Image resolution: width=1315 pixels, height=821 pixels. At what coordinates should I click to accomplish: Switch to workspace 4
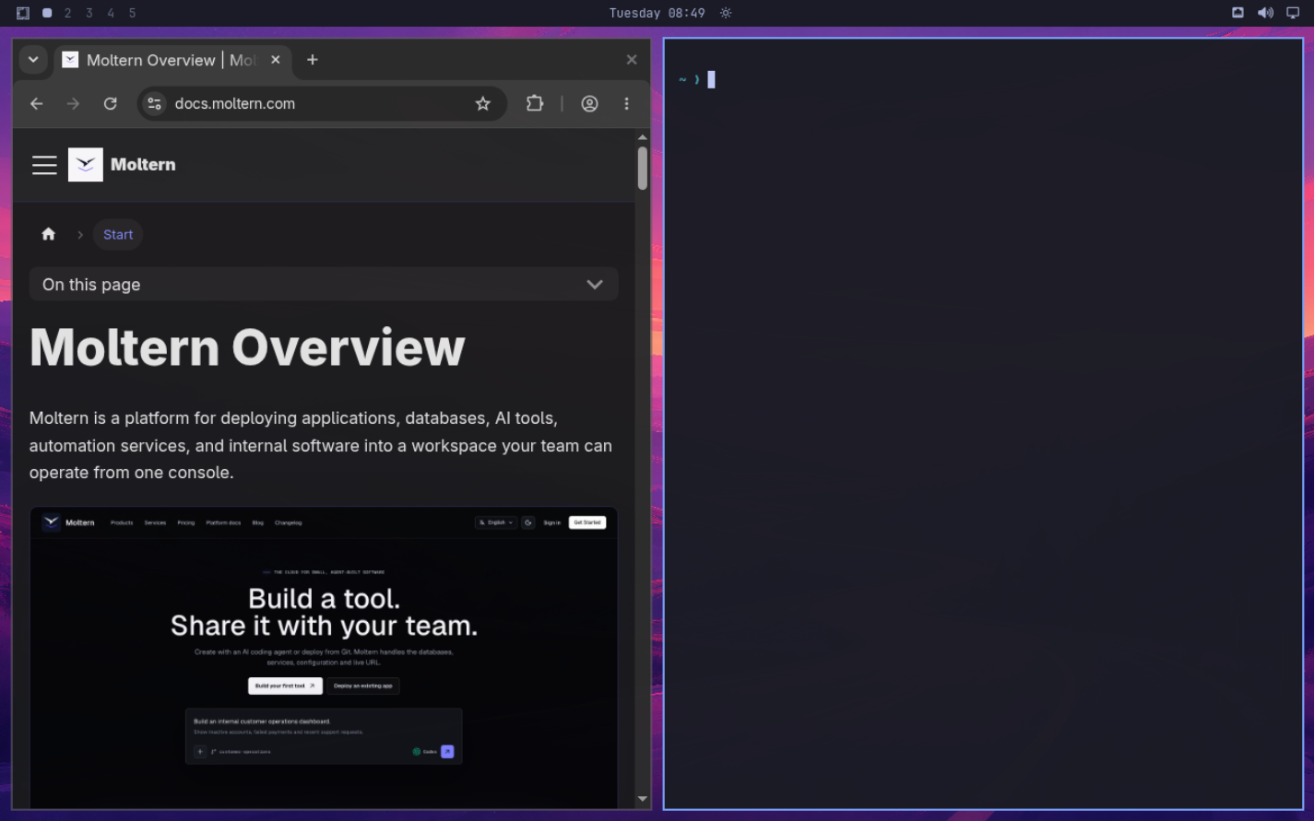[111, 13]
